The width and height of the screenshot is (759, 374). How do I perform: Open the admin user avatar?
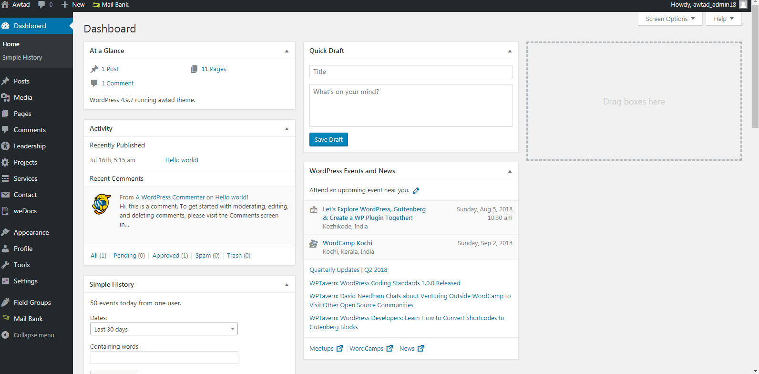pos(743,5)
